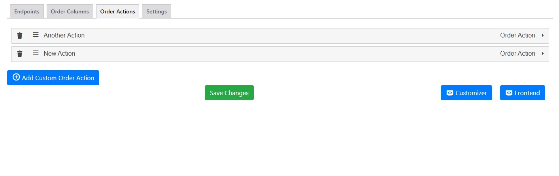Open the Another Action accordion title
The image size is (559, 176).
[x=64, y=36]
